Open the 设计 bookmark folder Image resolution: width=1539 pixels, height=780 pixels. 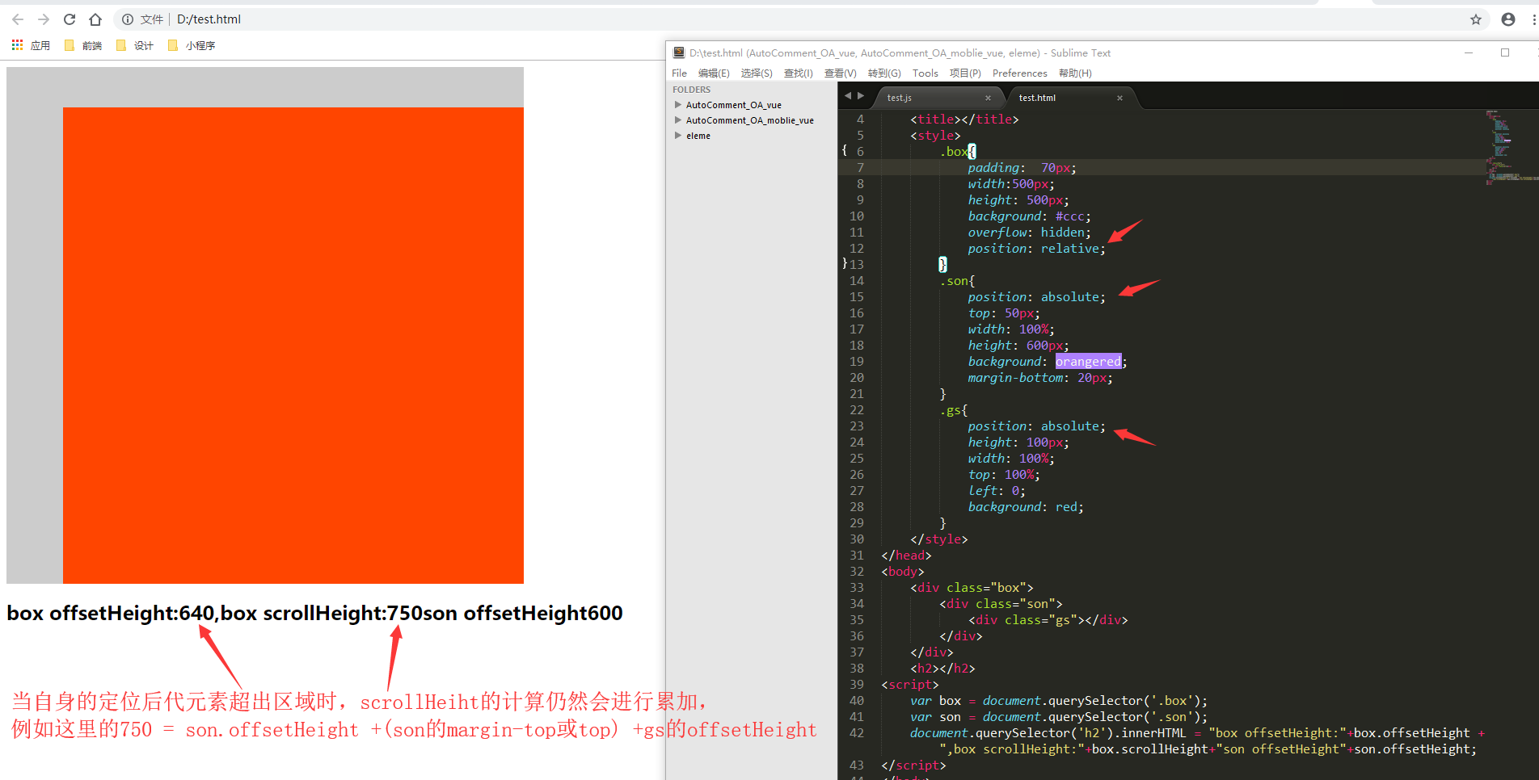coord(134,45)
